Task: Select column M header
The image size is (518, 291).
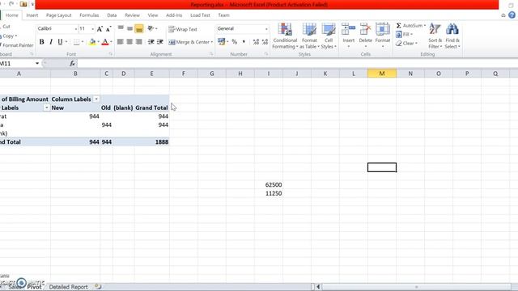Action: [382, 74]
